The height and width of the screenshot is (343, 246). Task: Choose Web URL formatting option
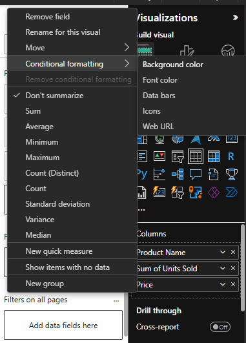coord(192,127)
